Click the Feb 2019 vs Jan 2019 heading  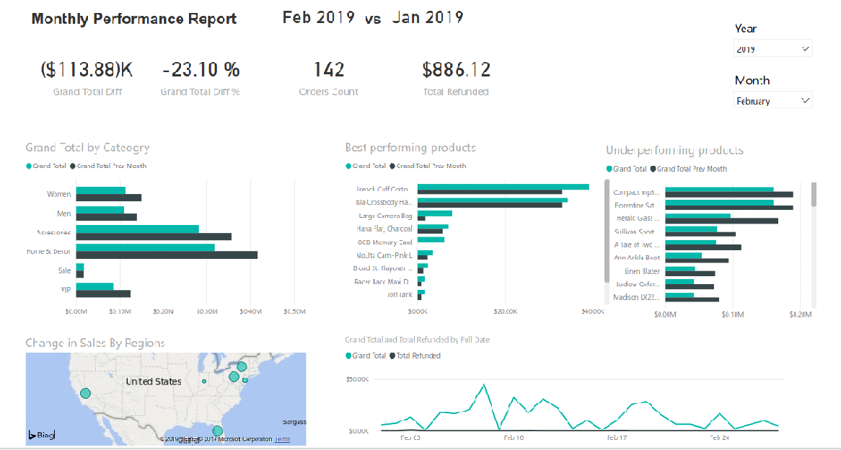click(373, 18)
